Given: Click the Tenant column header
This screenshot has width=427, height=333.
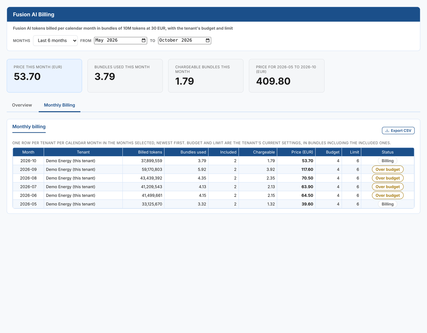Looking at the screenshot, I should 83,152.
